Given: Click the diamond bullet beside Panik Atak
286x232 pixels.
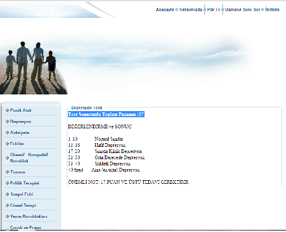Looking at the screenshot, I should [7, 110].
